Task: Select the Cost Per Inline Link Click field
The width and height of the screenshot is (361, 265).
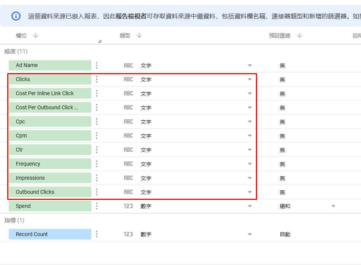Action: [x=50, y=93]
